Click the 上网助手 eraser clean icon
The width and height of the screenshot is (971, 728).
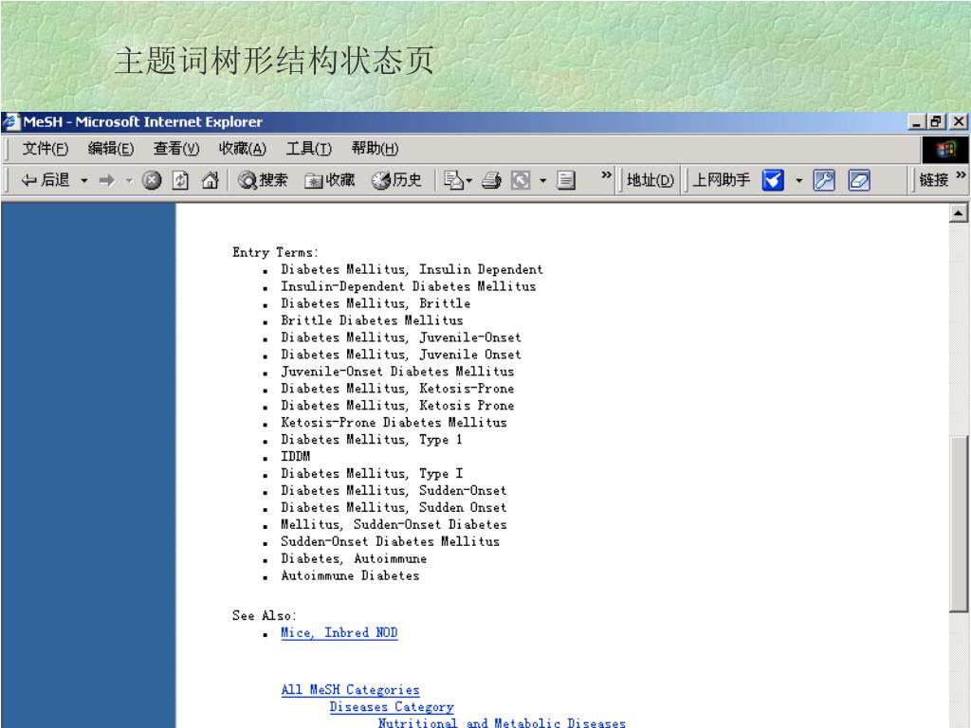click(859, 180)
